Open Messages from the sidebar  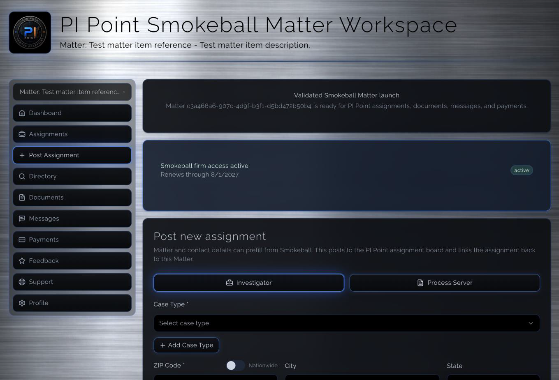(x=72, y=219)
